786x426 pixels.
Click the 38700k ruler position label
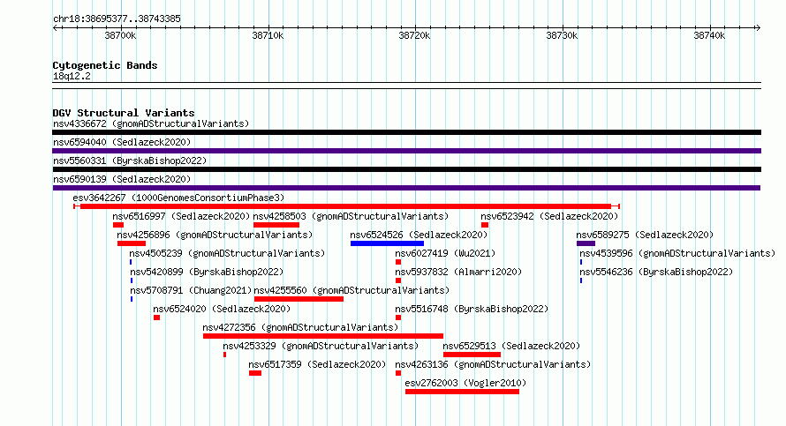click(120, 35)
